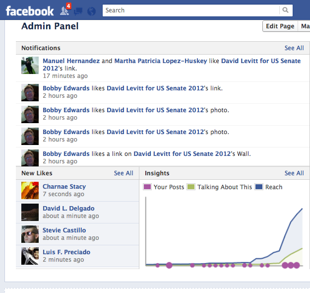Open the Facebook home logo

[x=30, y=11]
